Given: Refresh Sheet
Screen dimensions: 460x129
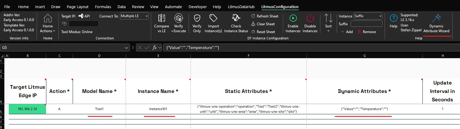Looking at the screenshot, I should pyautogui.click(x=265, y=16).
